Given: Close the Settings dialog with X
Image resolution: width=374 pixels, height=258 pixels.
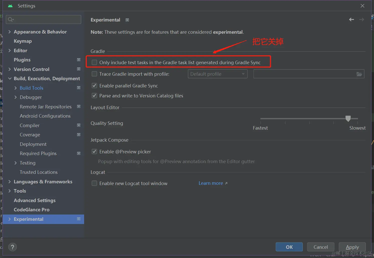Looking at the screenshot, I should [x=362, y=6].
